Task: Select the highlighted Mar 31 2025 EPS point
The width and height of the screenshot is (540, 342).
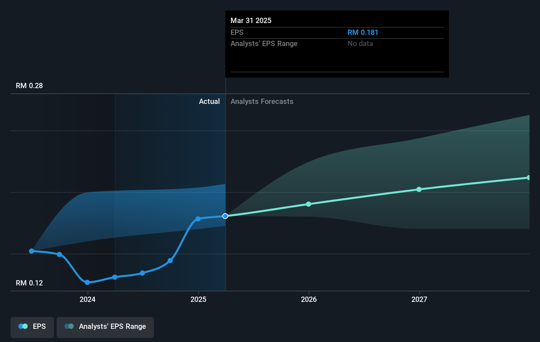Action: pyautogui.click(x=225, y=216)
